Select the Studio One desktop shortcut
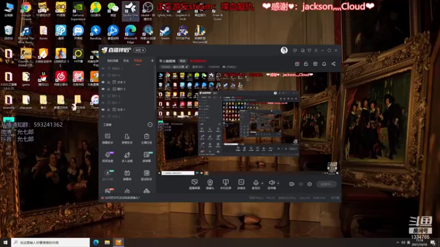This screenshot has height=247, width=440. tap(130, 11)
